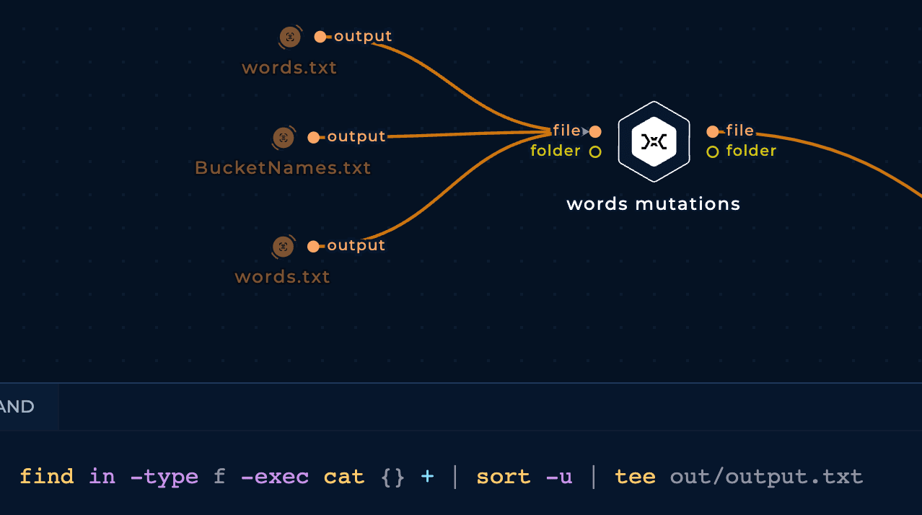Click the bottom words.txt output port dot

313,247
